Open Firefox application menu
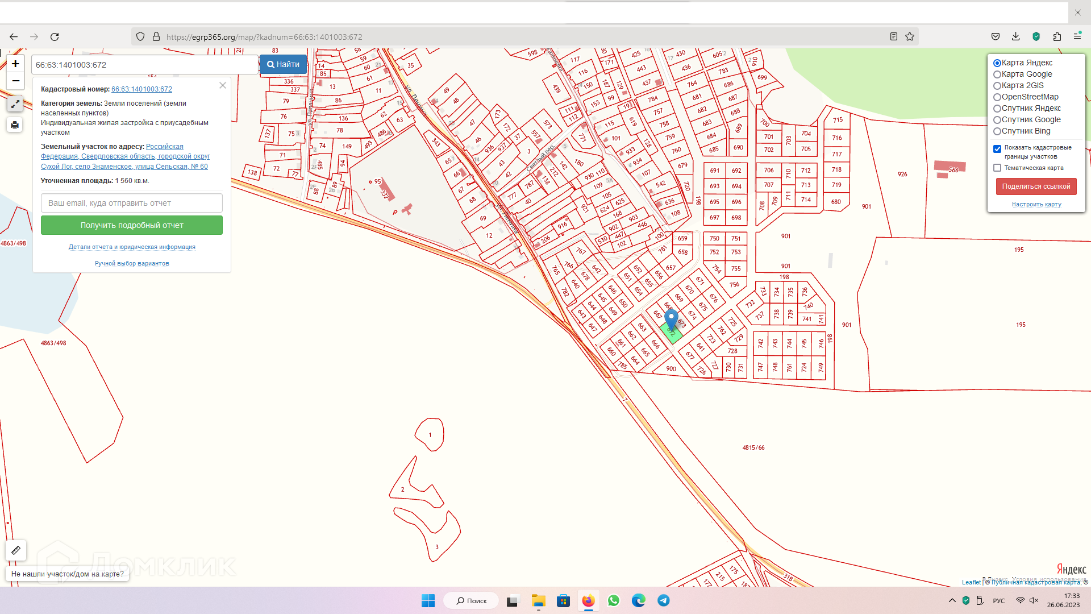 pyautogui.click(x=1077, y=37)
